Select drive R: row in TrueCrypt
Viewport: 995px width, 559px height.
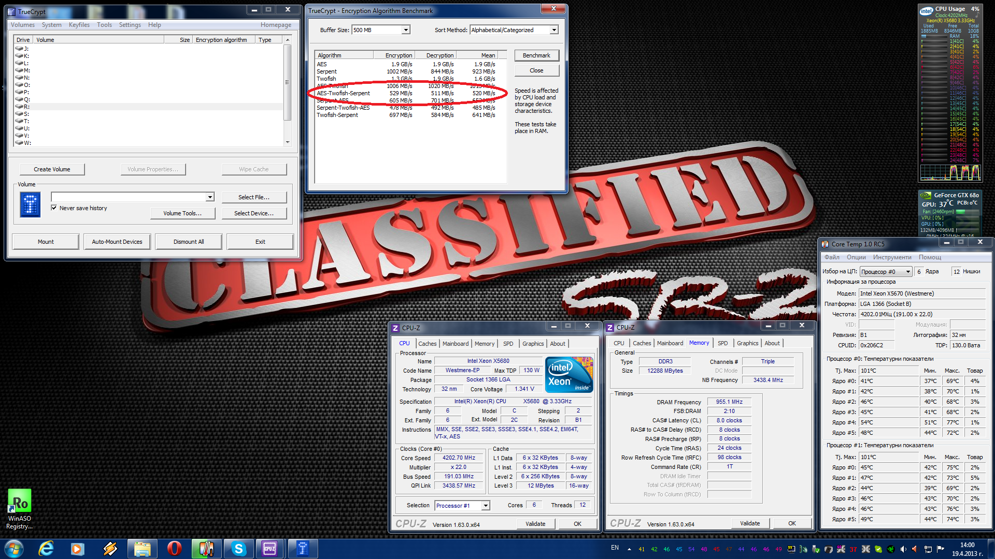[148, 107]
